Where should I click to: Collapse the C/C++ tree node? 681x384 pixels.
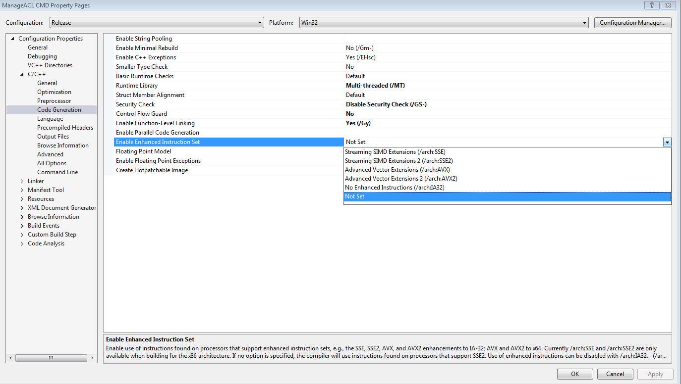click(x=22, y=74)
